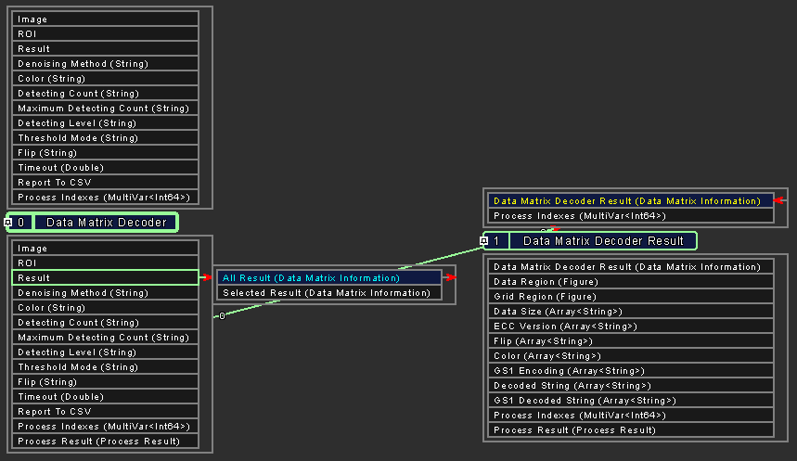Select the Data Matrix Decoder Result node title

[603, 241]
